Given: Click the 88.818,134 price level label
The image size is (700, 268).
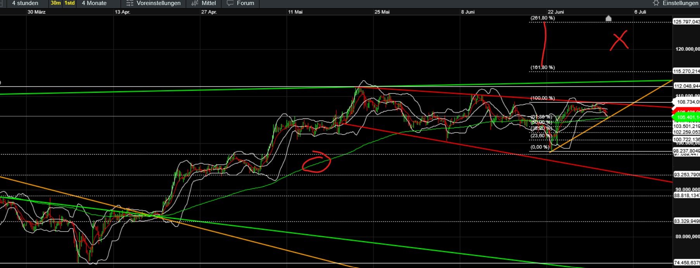Looking at the screenshot, I should click(x=686, y=196).
